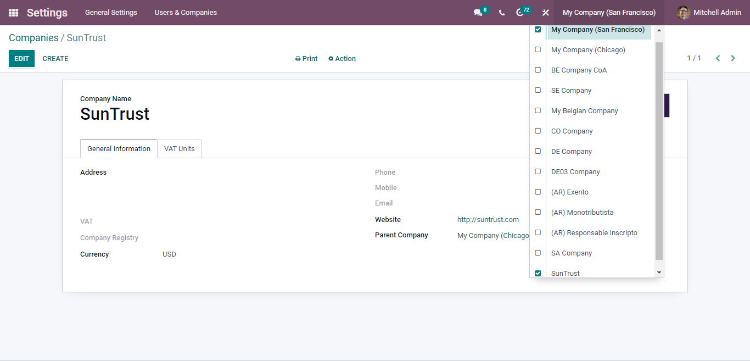Enable SE Company checkbox
750x361 pixels.
pos(538,90)
